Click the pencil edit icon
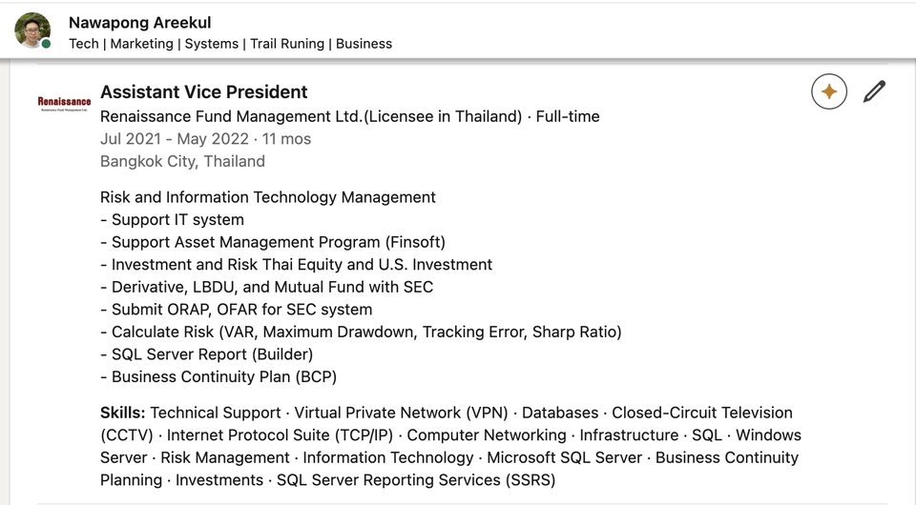The width and height of the screenshot is (916, 505). click(874, 92)
